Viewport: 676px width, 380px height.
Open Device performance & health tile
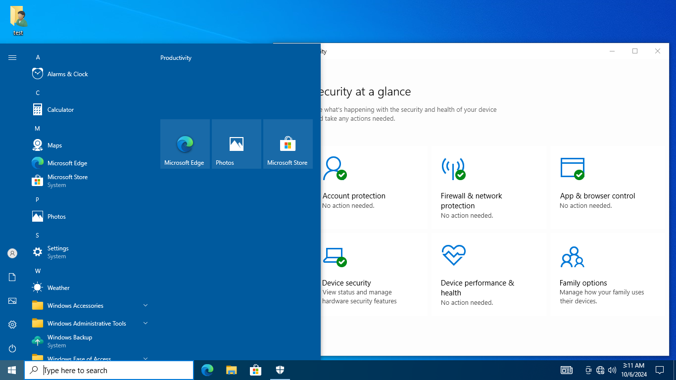pyautogui.click(x=488, y=275)
